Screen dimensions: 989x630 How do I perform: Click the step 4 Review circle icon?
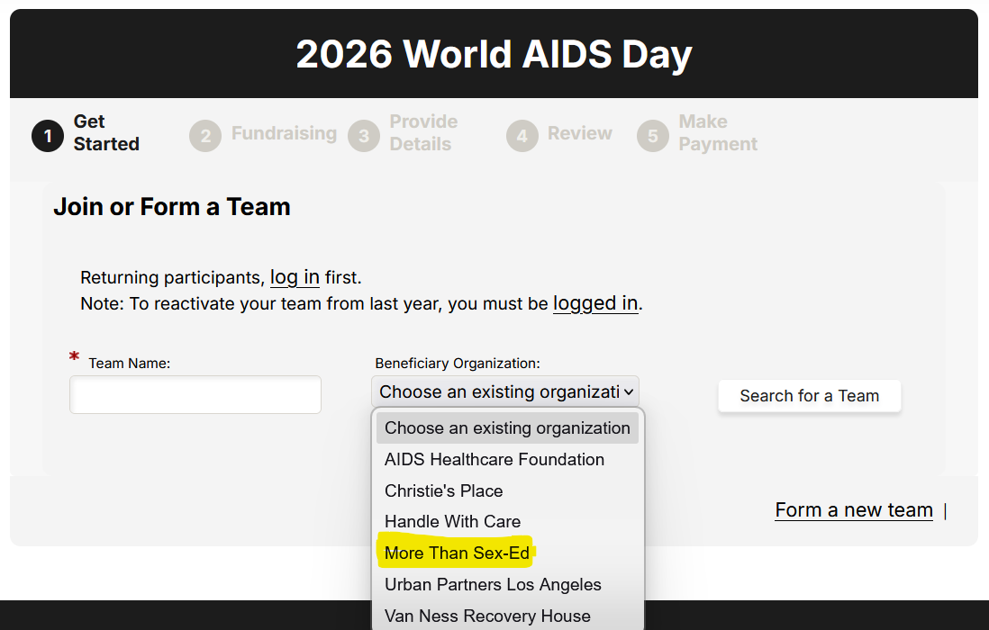(x=522, y=135)
